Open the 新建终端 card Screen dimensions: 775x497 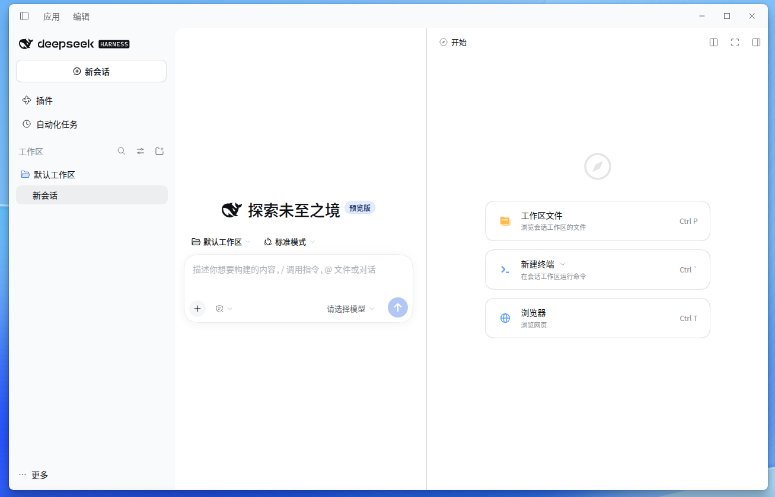[598, 270]
